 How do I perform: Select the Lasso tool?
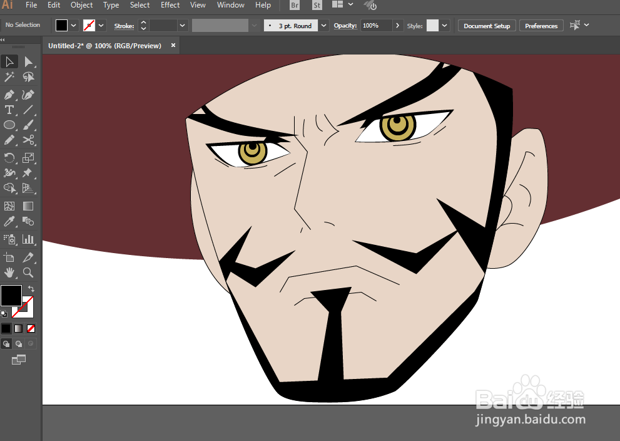coord(28,77)
